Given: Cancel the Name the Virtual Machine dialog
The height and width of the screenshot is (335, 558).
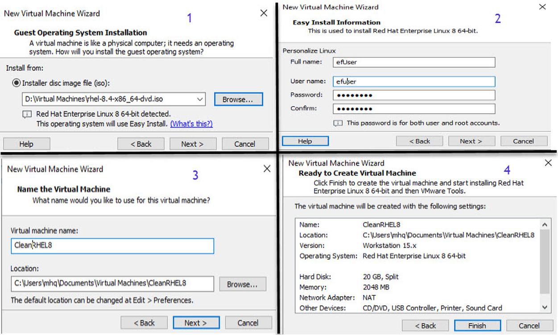Looking at the screenshot, I should [248, 323].
